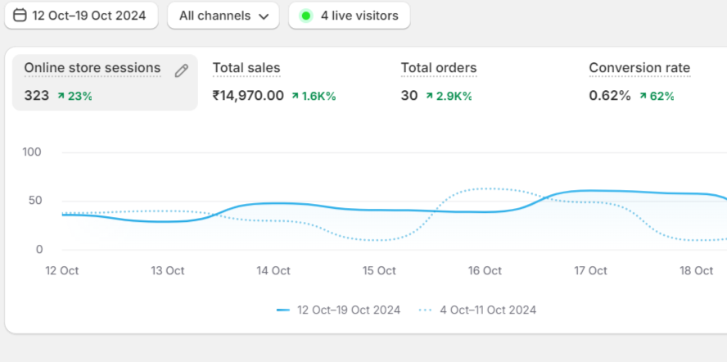Open the 4 live visitors view
Viewport: 727px width, 362px height.
pos(350,16)
